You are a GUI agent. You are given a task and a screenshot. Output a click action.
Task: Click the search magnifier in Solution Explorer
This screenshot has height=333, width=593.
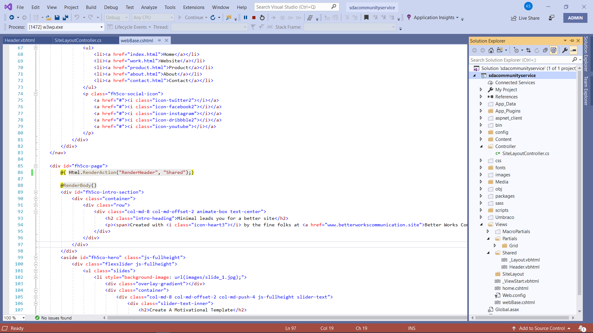click(574, 60)
